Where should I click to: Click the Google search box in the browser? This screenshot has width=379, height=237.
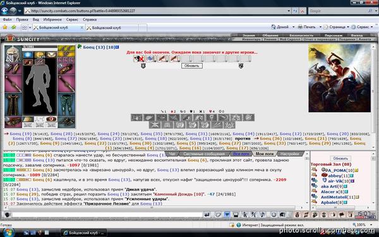pos(338,11)
